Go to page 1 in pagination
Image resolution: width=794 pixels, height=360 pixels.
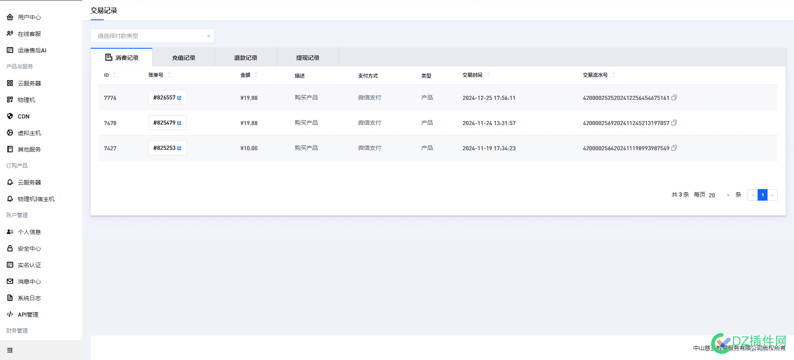[763, 195]
